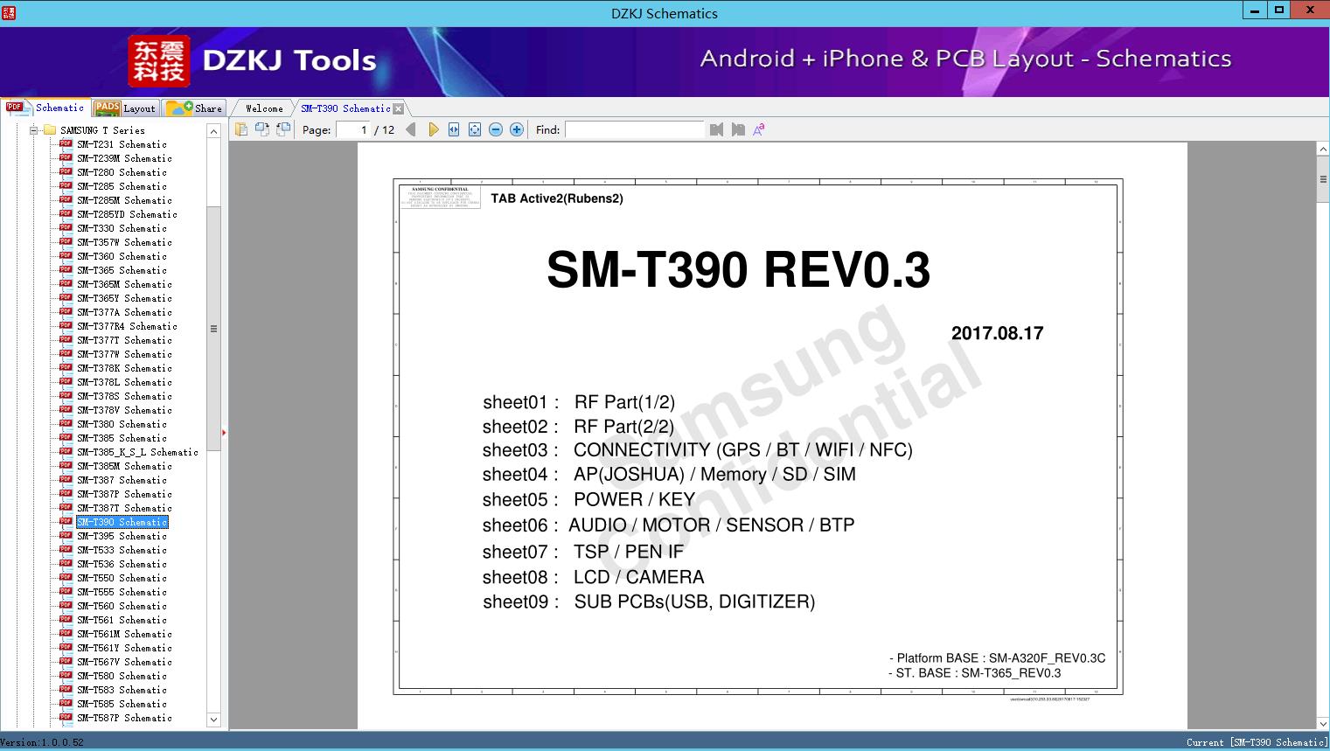
Task: Click the SAMSUNG T Series folder icon
Action: pyautogui.click(x=50, y=130)
